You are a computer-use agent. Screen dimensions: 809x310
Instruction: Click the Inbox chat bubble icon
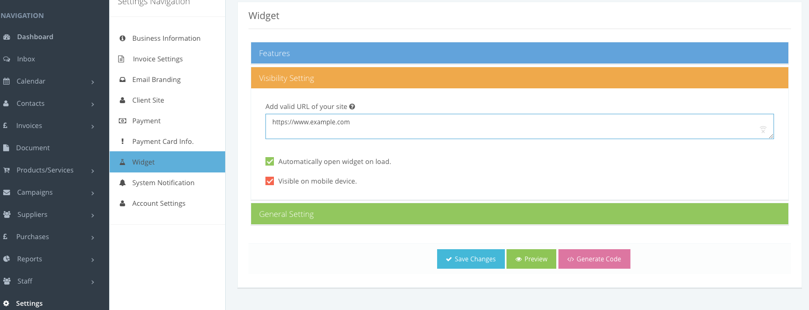[x=6, y=59]
